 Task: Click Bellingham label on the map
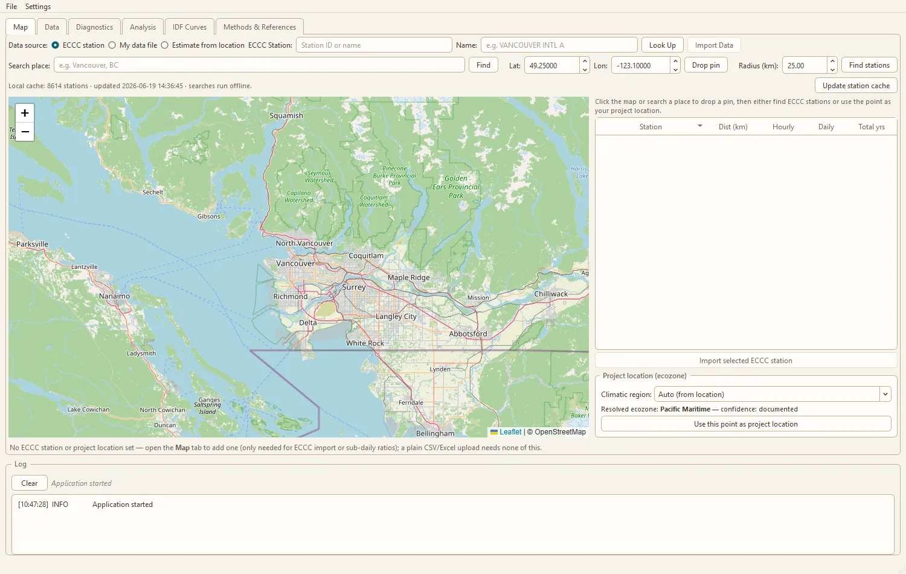(x=435, y=433)
